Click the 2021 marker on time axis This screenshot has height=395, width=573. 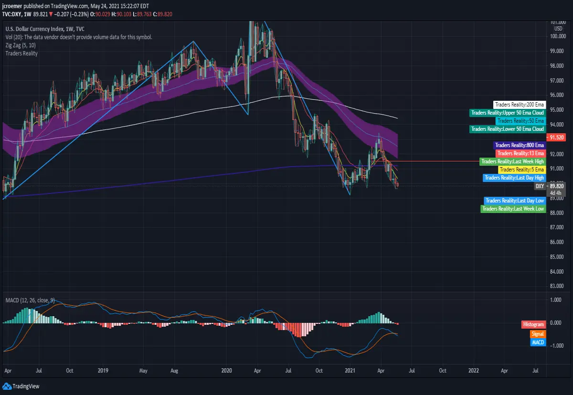tap(350, 370)
